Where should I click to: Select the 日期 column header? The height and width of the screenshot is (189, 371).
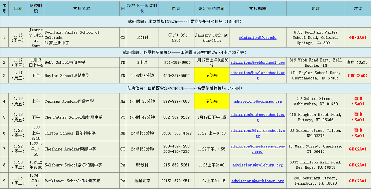point(18,8)
